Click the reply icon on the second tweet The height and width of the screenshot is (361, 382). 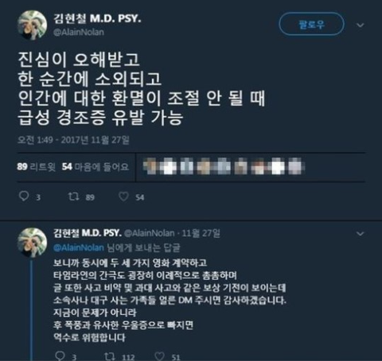(60, 355)
